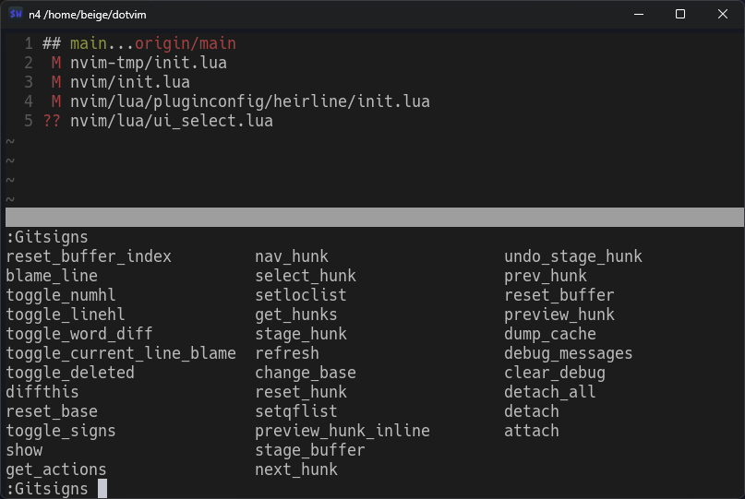The width and height of the screenshot is (745, 499).
Task: Choose toggle_current_line_blame option
Action: coord(121,353)
